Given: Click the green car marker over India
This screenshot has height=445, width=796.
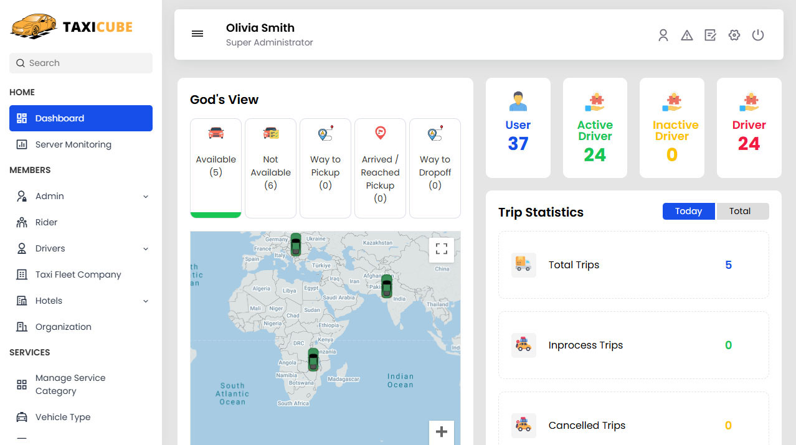Looking at the screenshot, I should (387, 286).
